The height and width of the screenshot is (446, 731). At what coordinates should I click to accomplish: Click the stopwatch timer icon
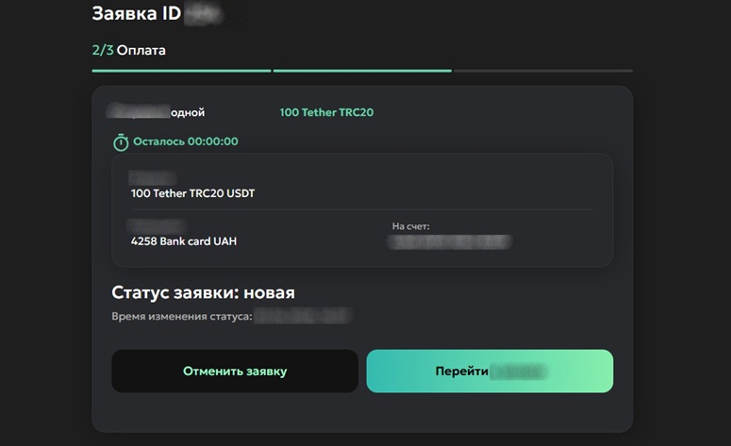point(121,142)
